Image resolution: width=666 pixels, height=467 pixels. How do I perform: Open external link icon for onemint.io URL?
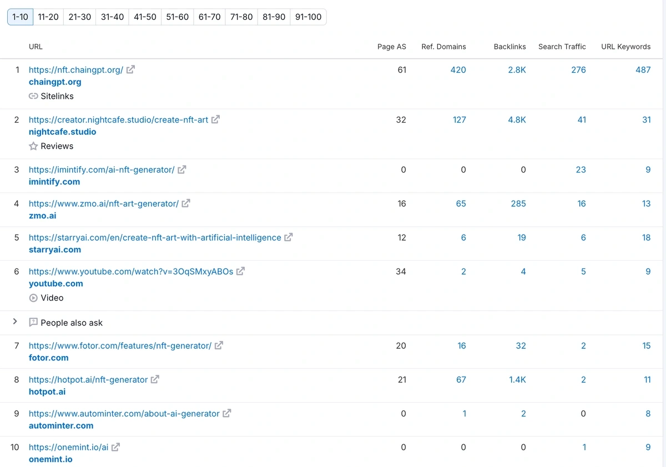[115, 447]
